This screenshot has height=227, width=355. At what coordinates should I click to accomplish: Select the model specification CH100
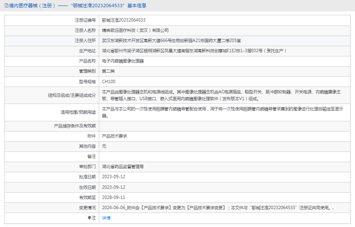click(109, 81)
